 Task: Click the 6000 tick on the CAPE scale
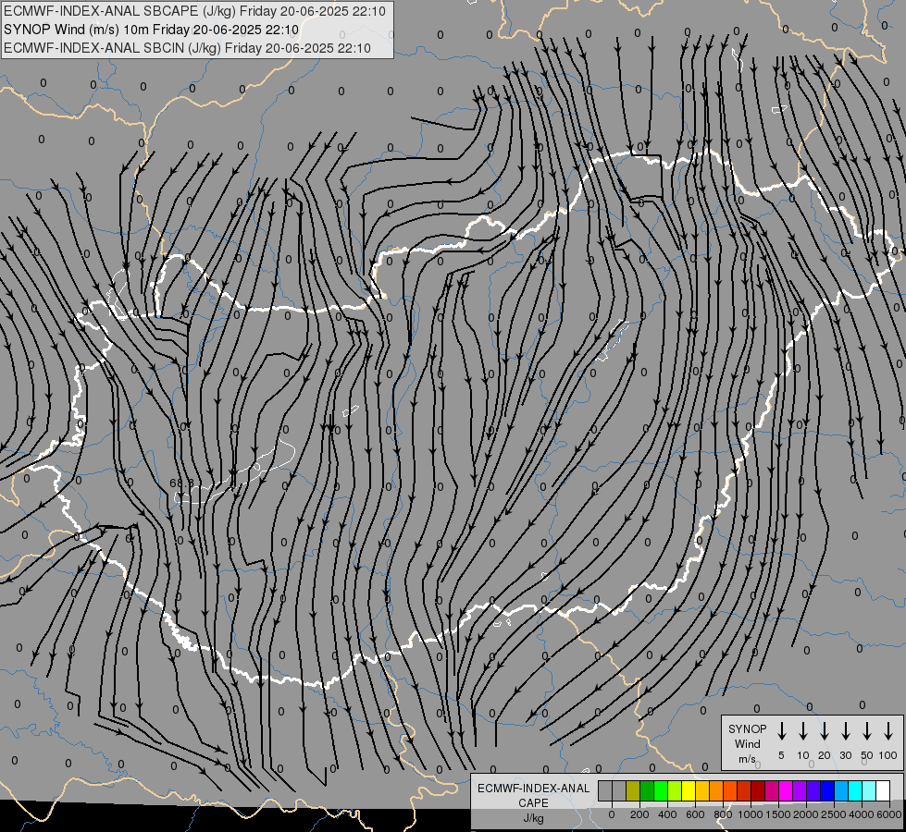(x=889, y=814)
